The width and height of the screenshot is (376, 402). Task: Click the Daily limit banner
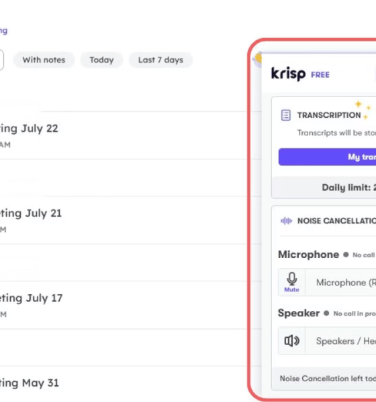[324, 188]
